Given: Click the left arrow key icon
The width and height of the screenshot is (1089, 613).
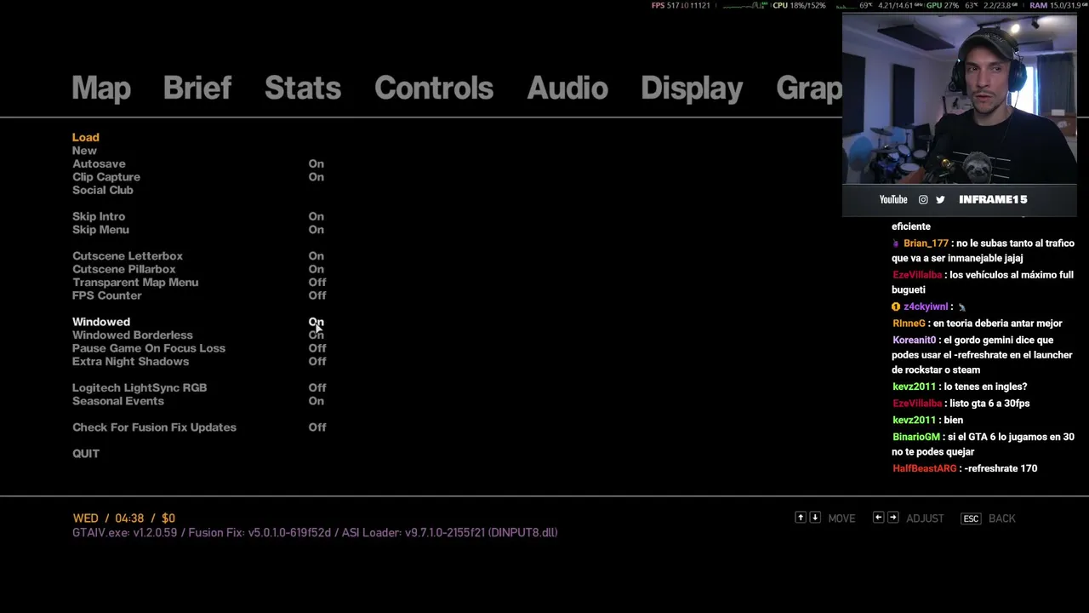Looking at the screenshot, I should coord(878,518).
